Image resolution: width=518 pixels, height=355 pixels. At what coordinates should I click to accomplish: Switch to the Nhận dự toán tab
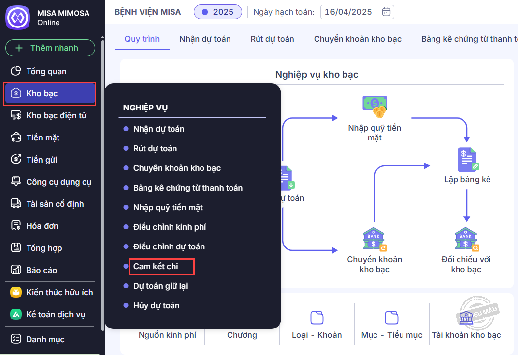[x=205, y=39]
